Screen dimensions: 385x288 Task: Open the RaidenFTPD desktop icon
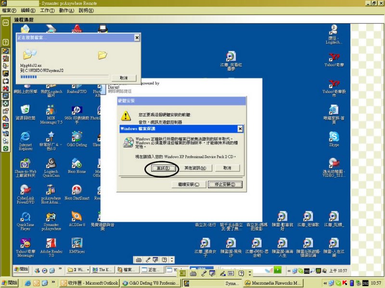pyautogui.click(x=77, y=89)
